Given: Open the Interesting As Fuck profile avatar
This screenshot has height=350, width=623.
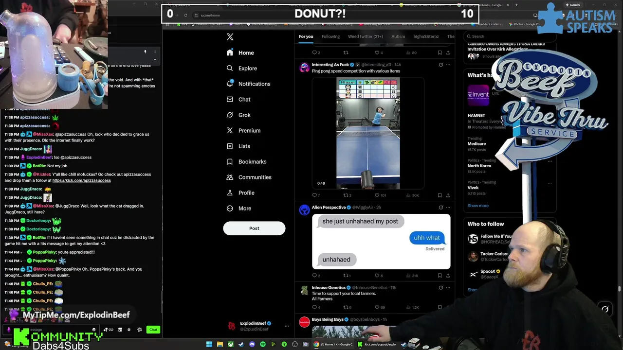Looking at the screenshot, I should coord(304,67).
